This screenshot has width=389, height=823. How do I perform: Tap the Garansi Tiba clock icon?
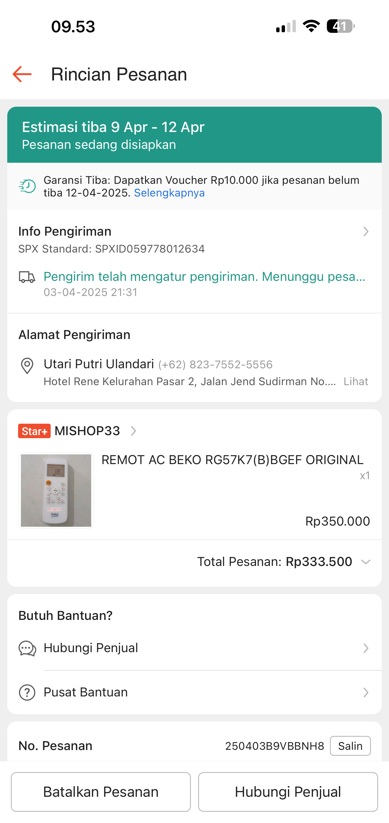point(27,186)
